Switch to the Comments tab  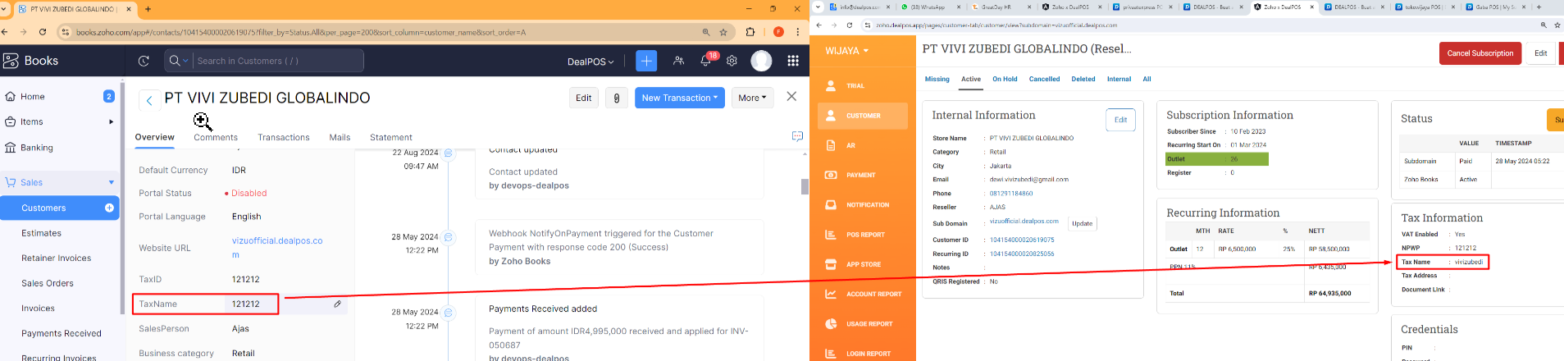[x=216, y=137]
